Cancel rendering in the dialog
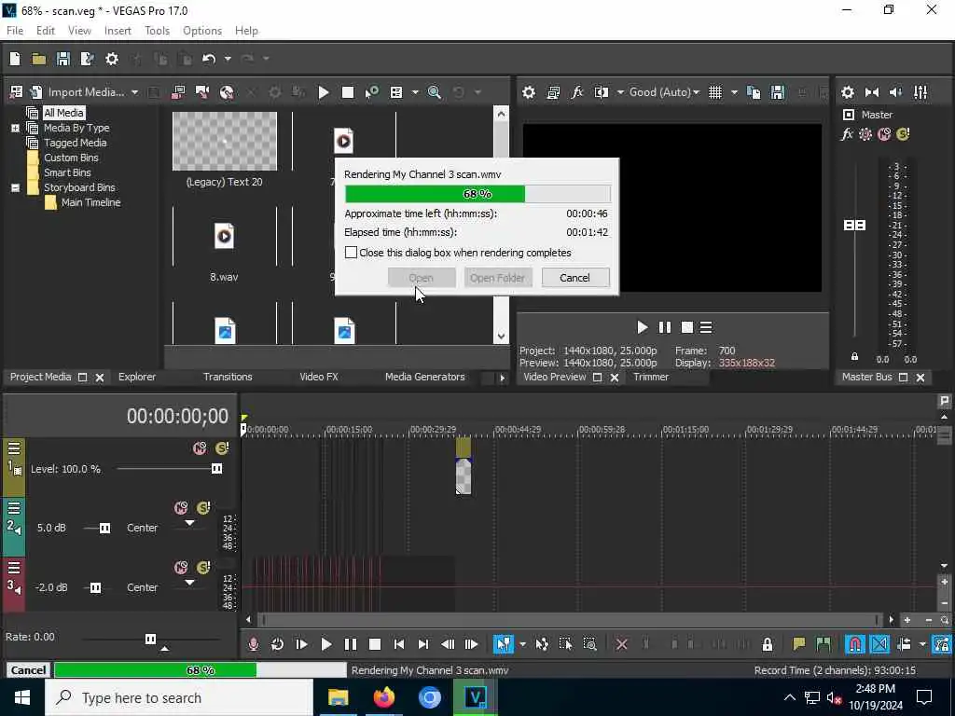The height and width of the screenshot is (716, 955). point(574,278)
